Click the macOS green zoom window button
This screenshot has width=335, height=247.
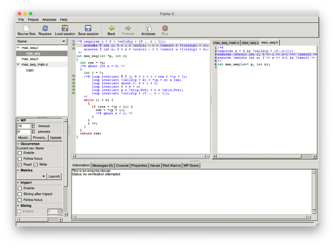pyautogui.click(x=30, y=14)
